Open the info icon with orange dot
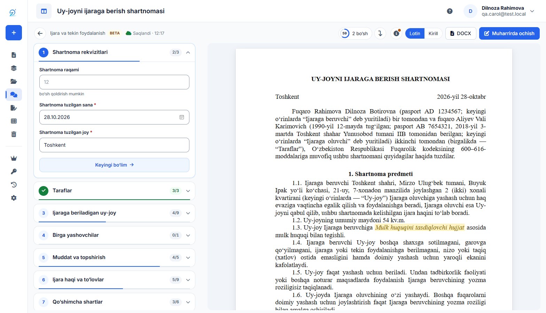 (396, 33)
